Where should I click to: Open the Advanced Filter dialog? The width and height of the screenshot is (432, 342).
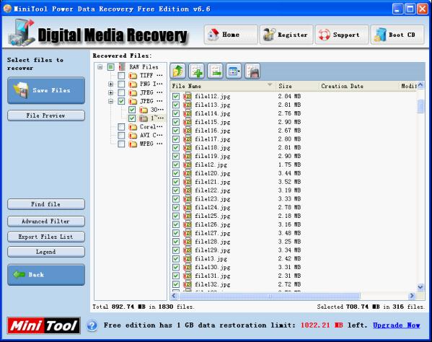pyautogui.click(x=46, y=221)
